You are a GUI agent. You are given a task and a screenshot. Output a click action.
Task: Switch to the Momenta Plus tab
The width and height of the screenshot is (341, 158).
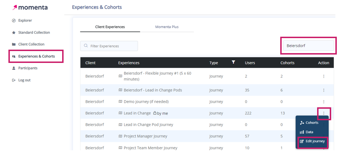[167, 27]
